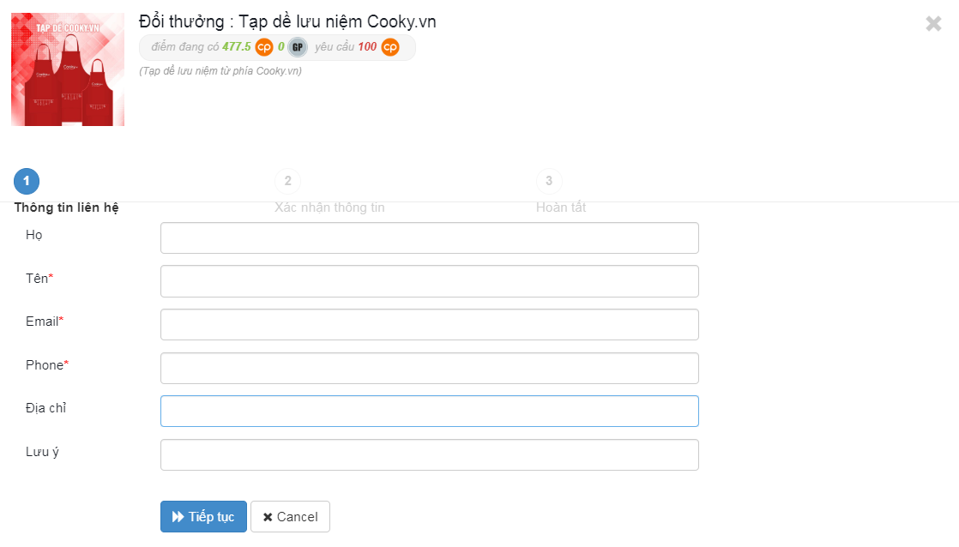959x547 pixels.
Task: Focus the Địa chỉ address field
Action: point(430,412)
